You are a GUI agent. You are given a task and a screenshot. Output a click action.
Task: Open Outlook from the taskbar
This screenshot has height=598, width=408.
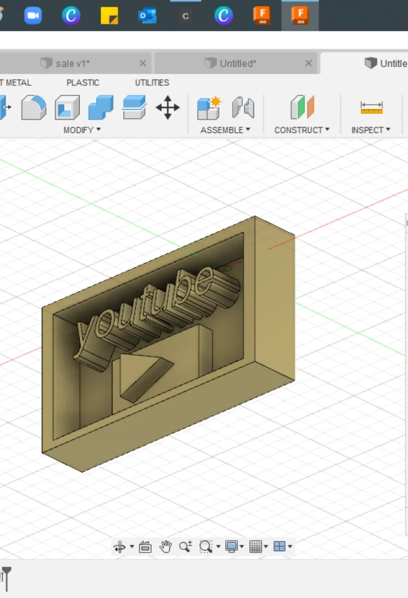tap(147, 16)
